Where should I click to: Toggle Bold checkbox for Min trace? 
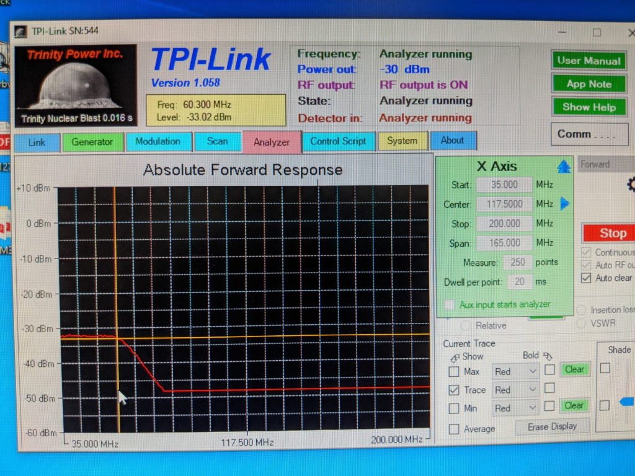[549, 406]
